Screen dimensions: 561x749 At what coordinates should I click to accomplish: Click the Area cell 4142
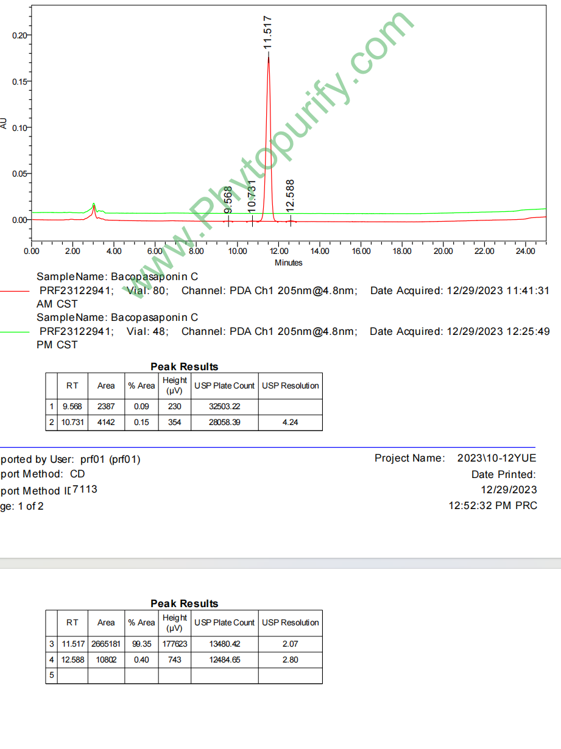(x=106, y=423)
